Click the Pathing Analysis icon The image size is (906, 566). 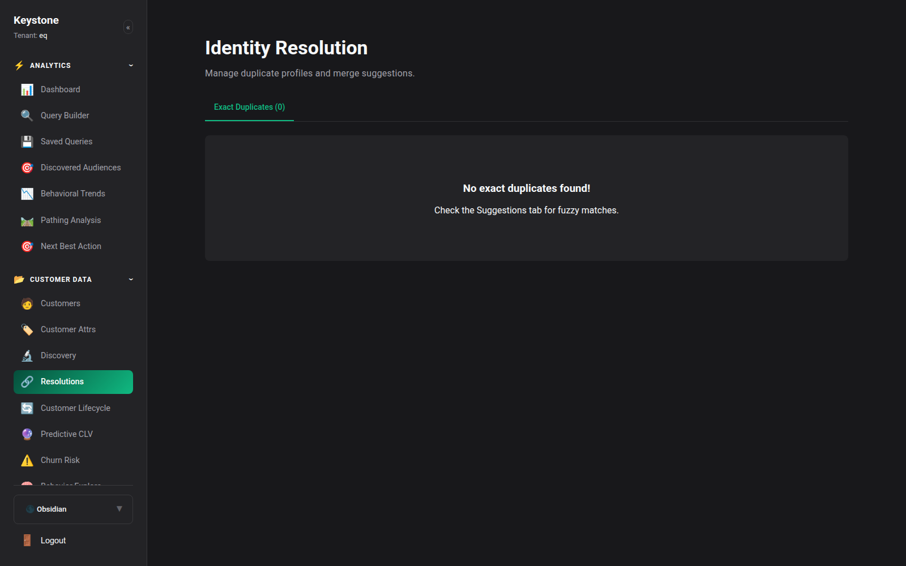pos(27,220)
